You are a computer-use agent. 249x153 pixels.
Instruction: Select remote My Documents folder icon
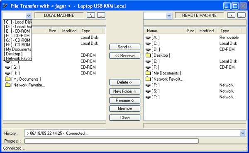tap(148, 73)
